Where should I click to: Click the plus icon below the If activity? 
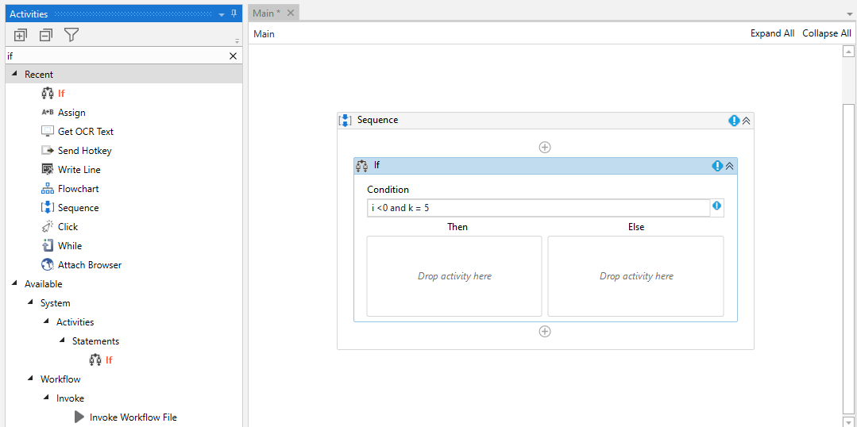coord(545,332)
